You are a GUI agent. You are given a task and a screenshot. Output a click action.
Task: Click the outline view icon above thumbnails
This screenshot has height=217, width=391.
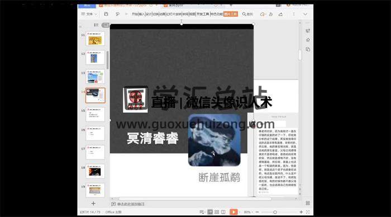[96, 25]
